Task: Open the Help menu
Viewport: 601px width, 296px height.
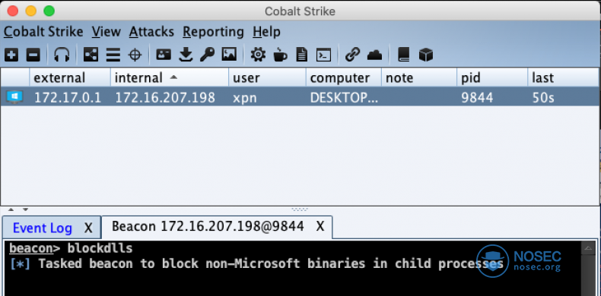Action: tap(266, 32)
